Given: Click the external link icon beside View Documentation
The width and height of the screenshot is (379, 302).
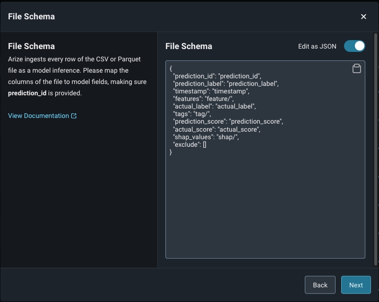Looking at the screenshot, I should click(x=74, y=116).
